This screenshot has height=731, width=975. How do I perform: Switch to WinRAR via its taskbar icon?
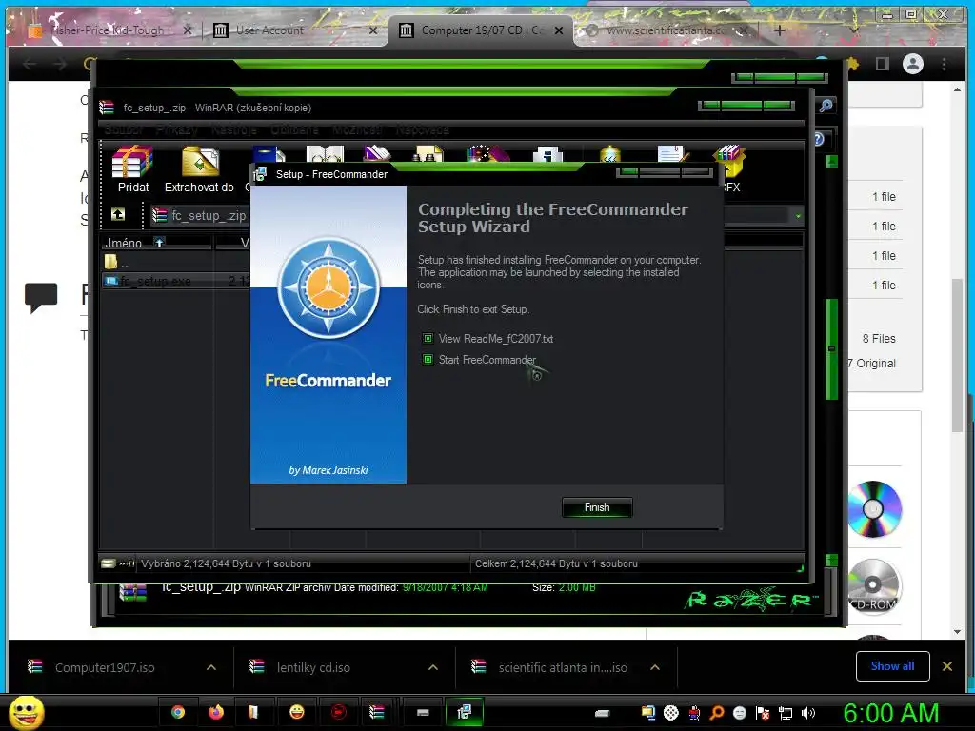click(x=377, y=712)
